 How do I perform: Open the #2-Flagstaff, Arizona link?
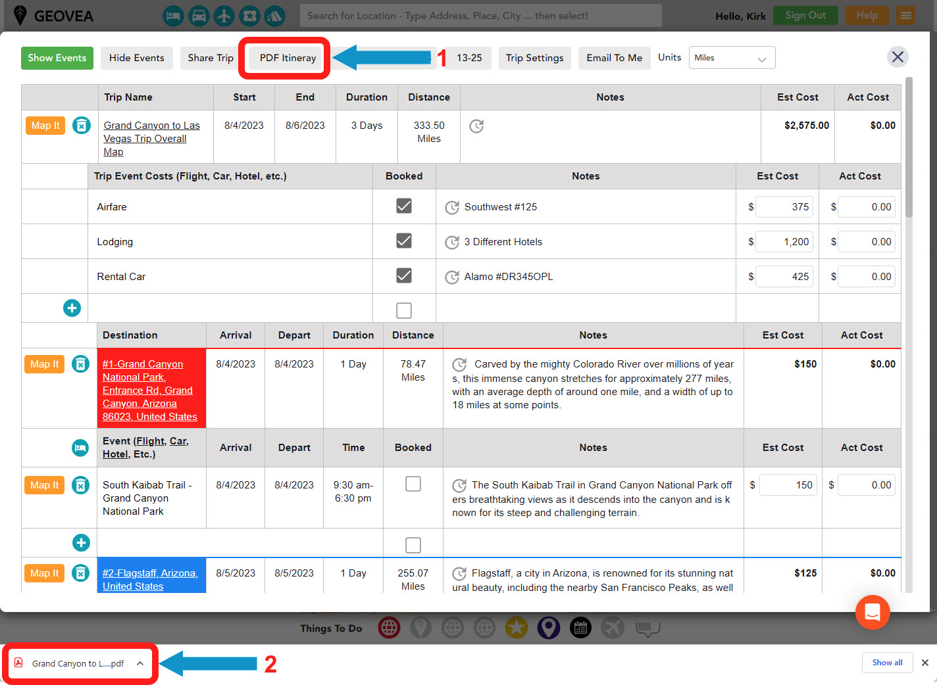(x=150, y=579)
